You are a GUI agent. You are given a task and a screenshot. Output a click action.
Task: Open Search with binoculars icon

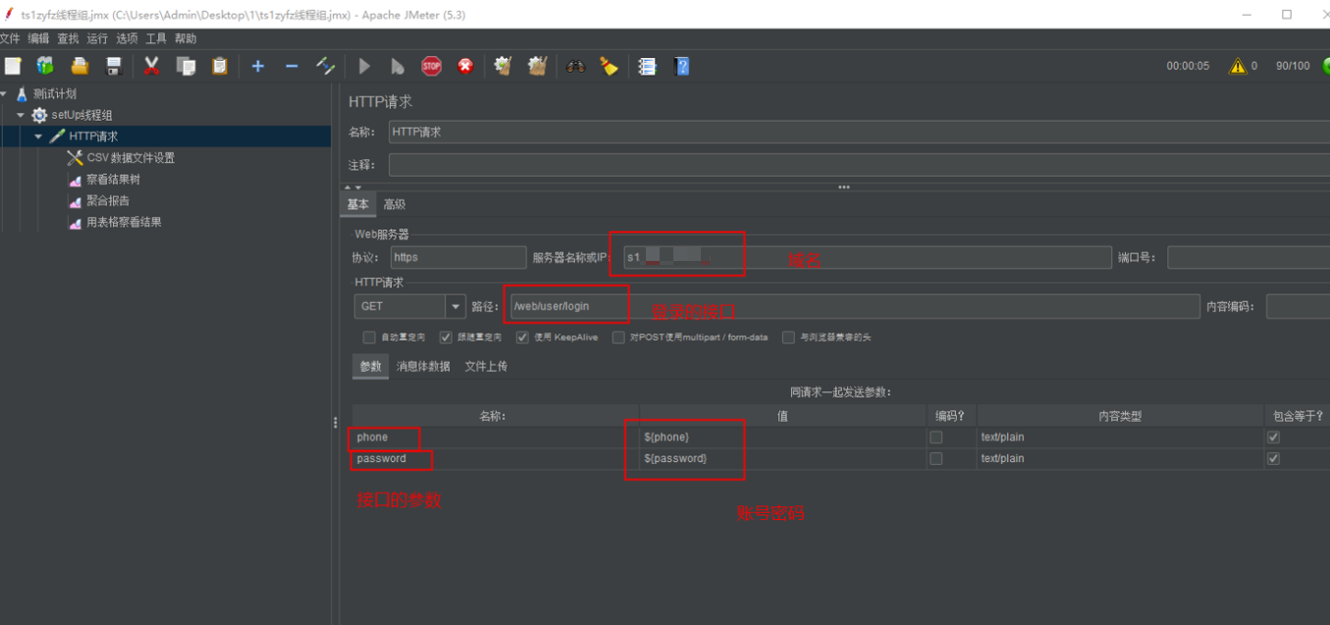[x=576, y=66]
